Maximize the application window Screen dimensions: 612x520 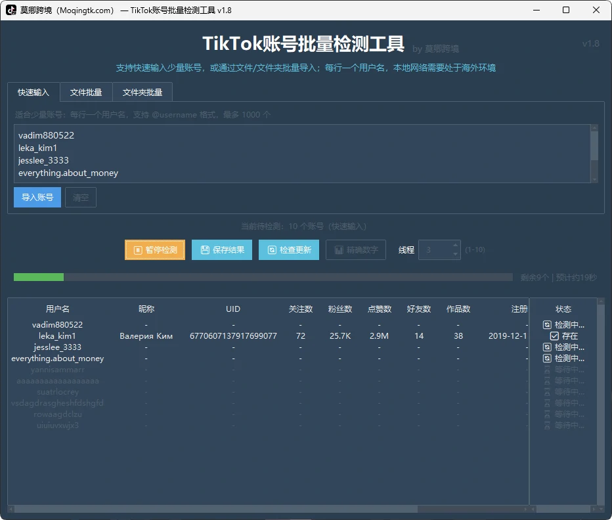(x=566, y=10)
